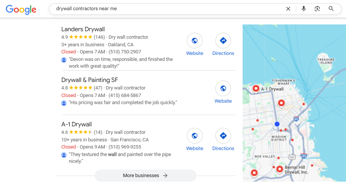This screenshot has width=346, height=191.
Task: Start voice search with microphone icon
Action: [x=304, y=9]
